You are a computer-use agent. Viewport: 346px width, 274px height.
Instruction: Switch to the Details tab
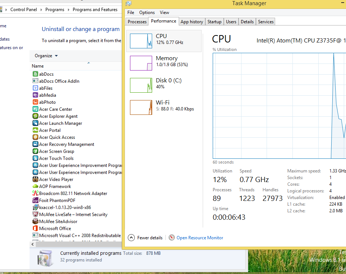click(x=247, y=22)
